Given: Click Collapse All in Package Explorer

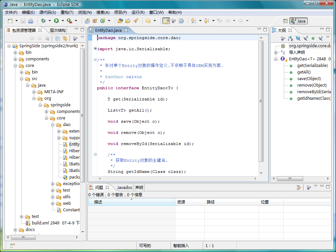Looking at the screenshot, I should click(57, 39).
